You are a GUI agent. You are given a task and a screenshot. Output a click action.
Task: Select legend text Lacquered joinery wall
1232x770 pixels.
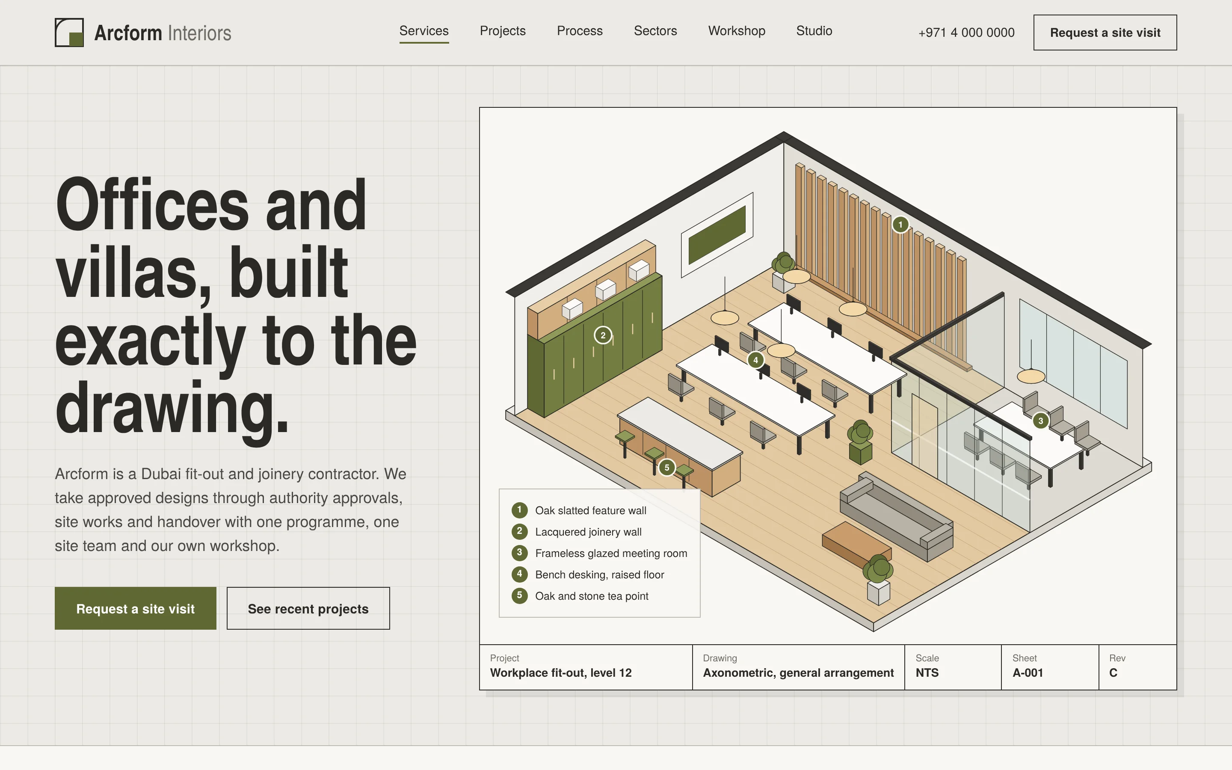[588, 532]
